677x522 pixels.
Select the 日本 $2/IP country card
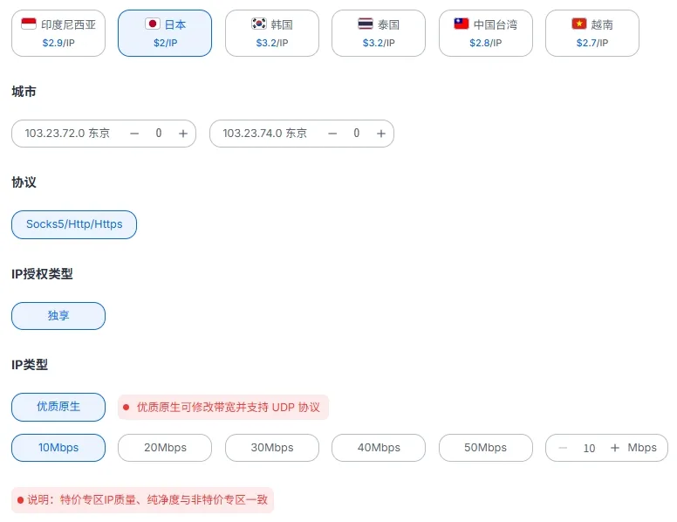click(x=165, y=33)
